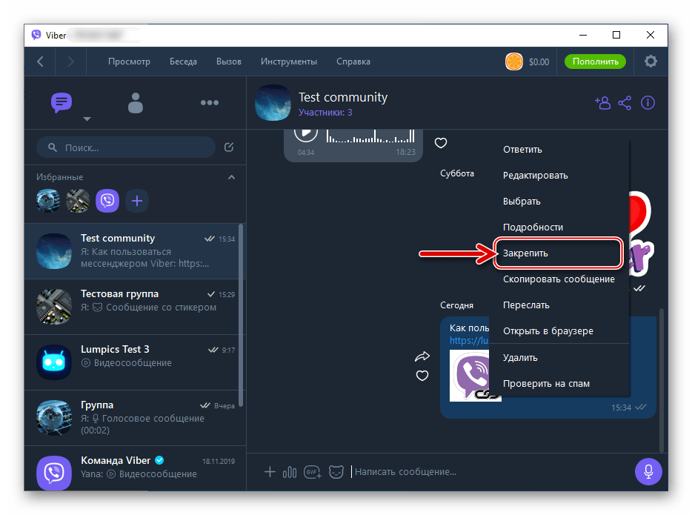Choose Ответить in the context menu
The height and width of the screenshot is (515, 692).
[559, 150]
